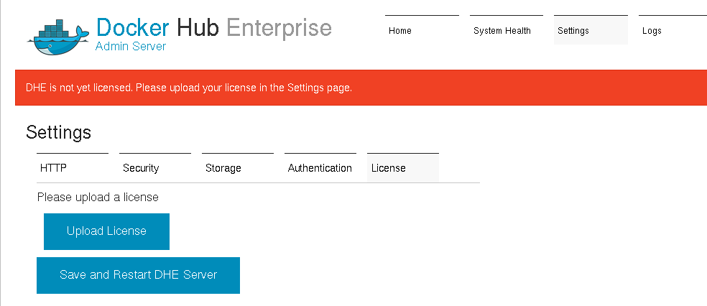
Task: Open the Authentication settings tab
Action: click(320, 167)
